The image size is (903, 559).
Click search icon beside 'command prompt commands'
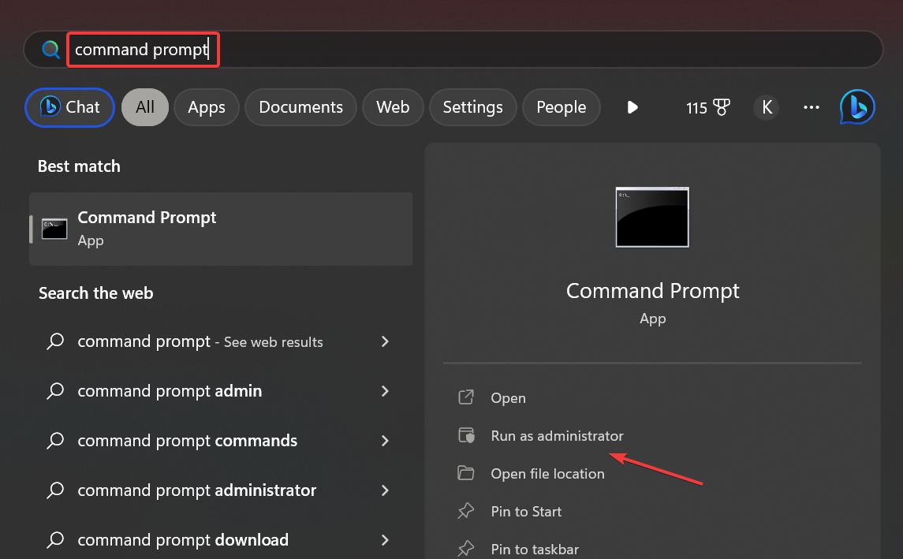point(55,441)
